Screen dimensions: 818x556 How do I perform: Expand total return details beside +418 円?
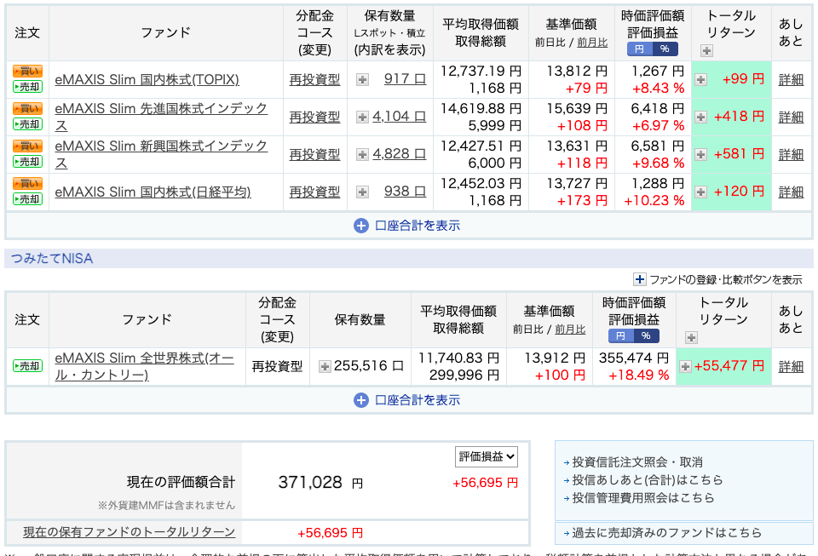pyautogui.click(x=700, y=118)
